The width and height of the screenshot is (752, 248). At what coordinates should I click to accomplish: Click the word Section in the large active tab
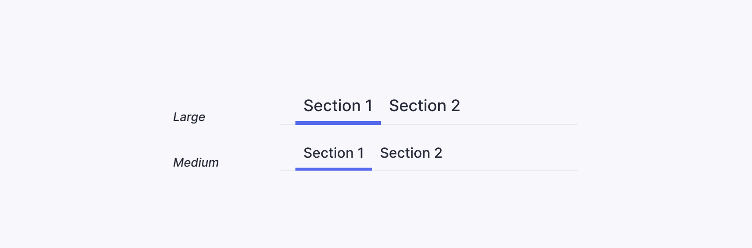pos(332,106)
